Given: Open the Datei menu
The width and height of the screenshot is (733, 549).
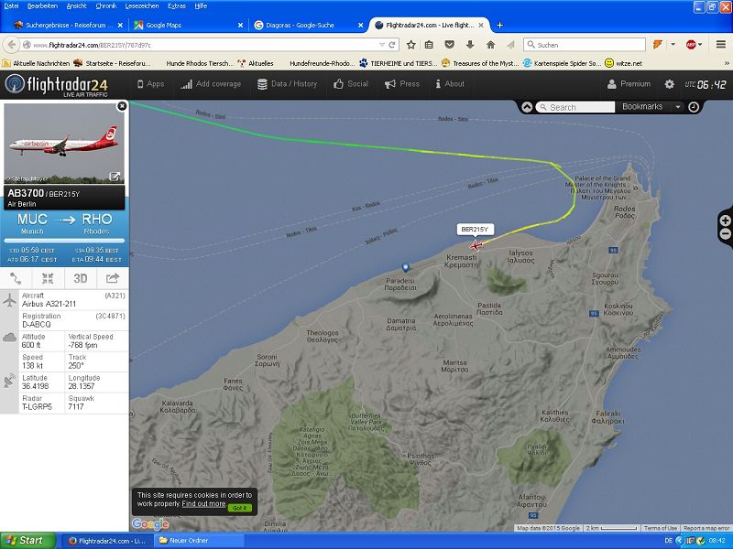Looking at the screenshot, I should [x=11, y=6].
